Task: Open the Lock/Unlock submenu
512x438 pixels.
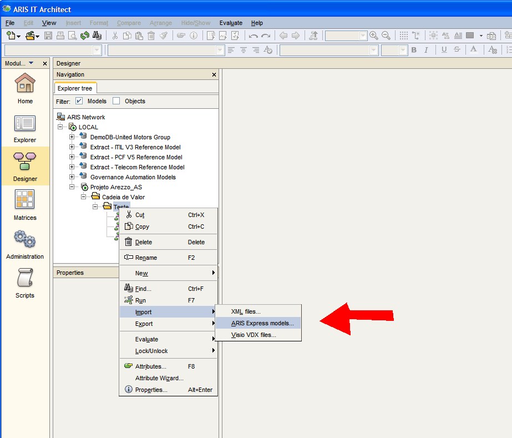Action: click(x=168, y=351)
